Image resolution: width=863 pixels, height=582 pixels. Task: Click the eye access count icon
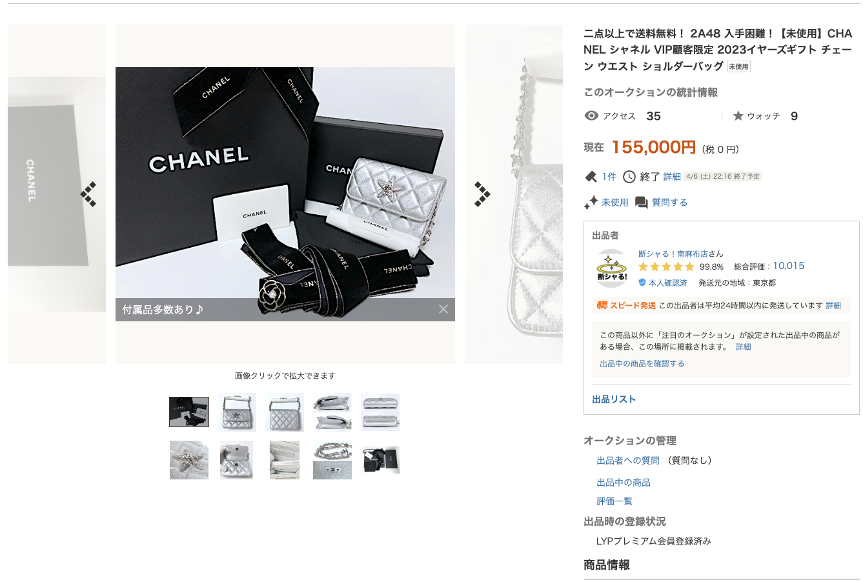[x=591, y=116]
